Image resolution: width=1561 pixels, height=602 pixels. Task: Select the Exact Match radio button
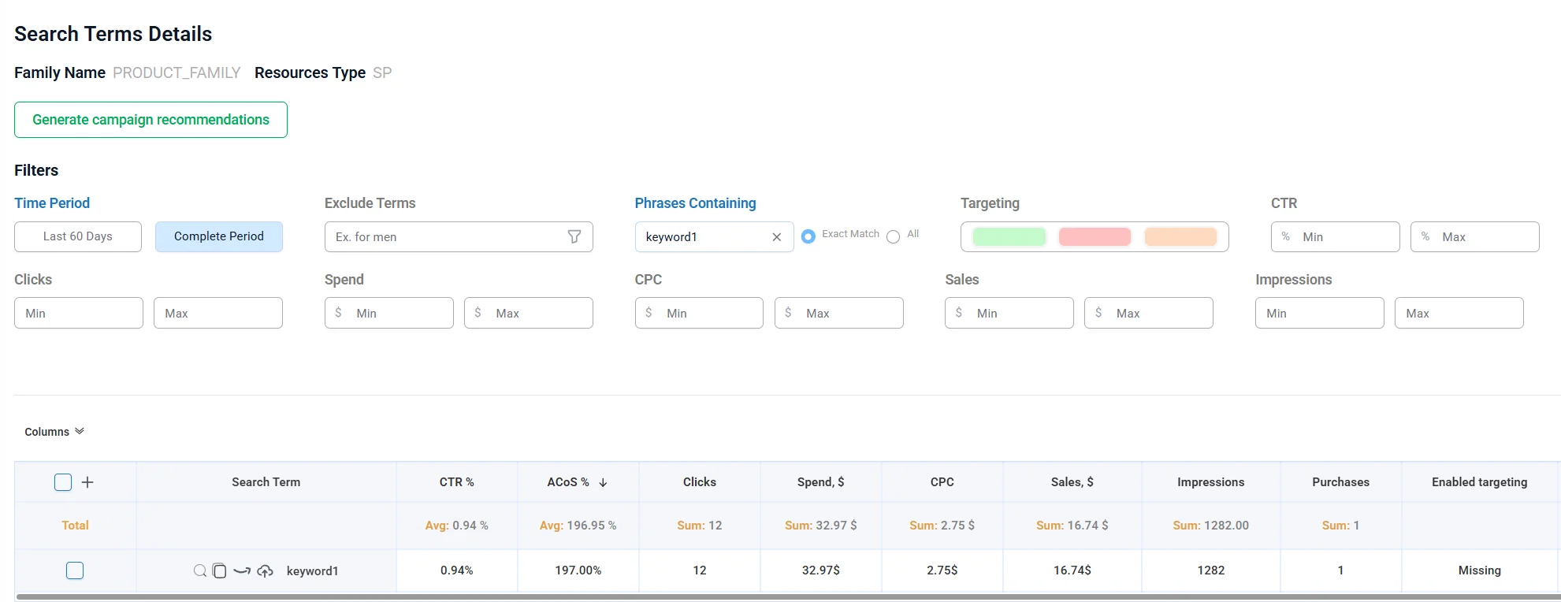pyautogui.click(x=808, y=236)
